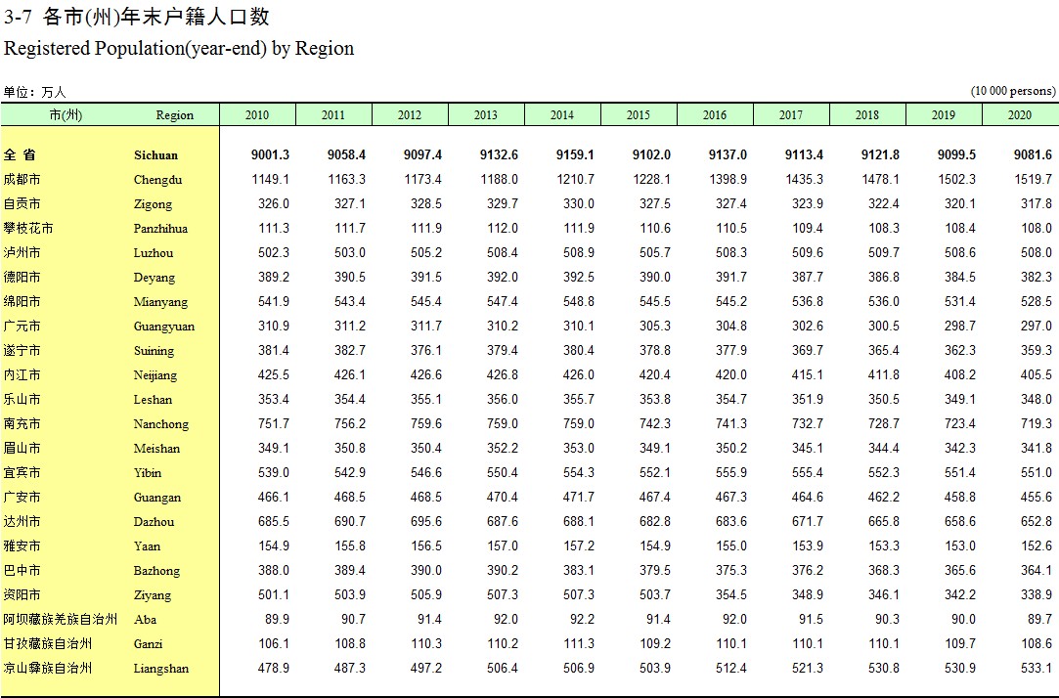Select the Leshan row label
The width and height of the screenshot is (1059, 698).
tap(153, 399)
